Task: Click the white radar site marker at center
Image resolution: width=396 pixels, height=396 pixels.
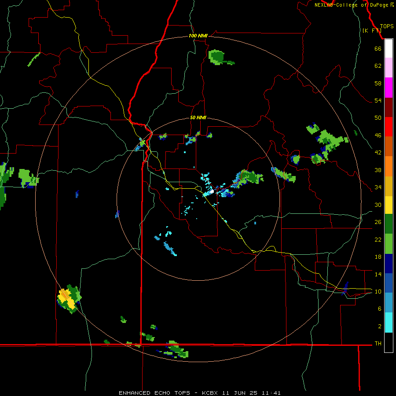Action: click(x=212, y=191)
